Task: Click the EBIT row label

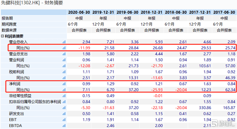Action: [13, 120]
